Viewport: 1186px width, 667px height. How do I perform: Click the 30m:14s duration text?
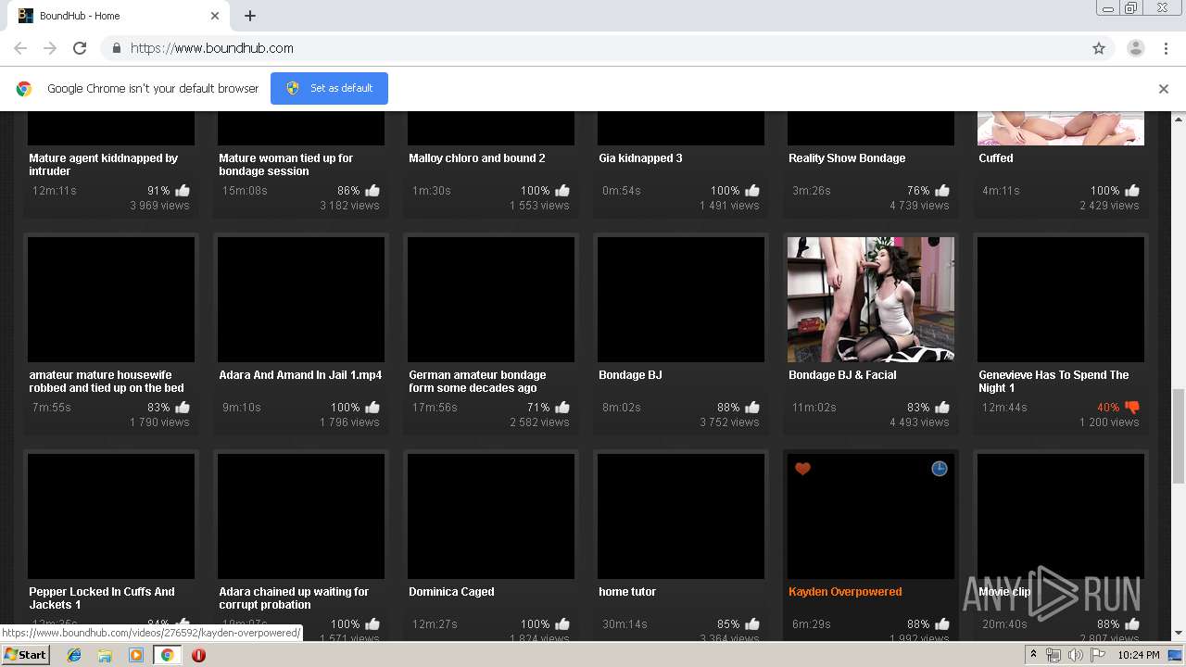coord(625,624)
